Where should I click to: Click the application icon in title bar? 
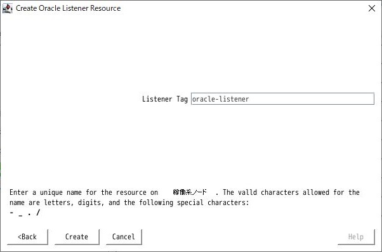coord(8,8)
